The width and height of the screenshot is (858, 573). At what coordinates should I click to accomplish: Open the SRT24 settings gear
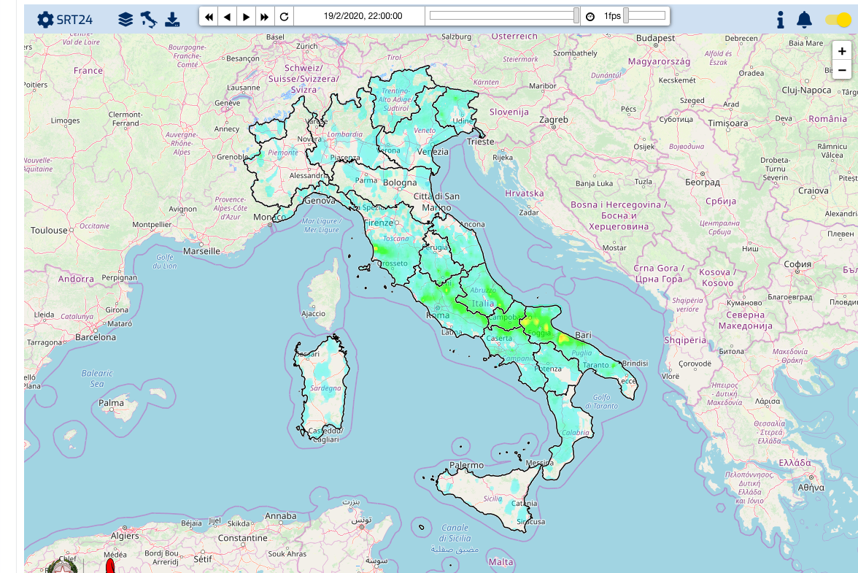coord(45,20)
